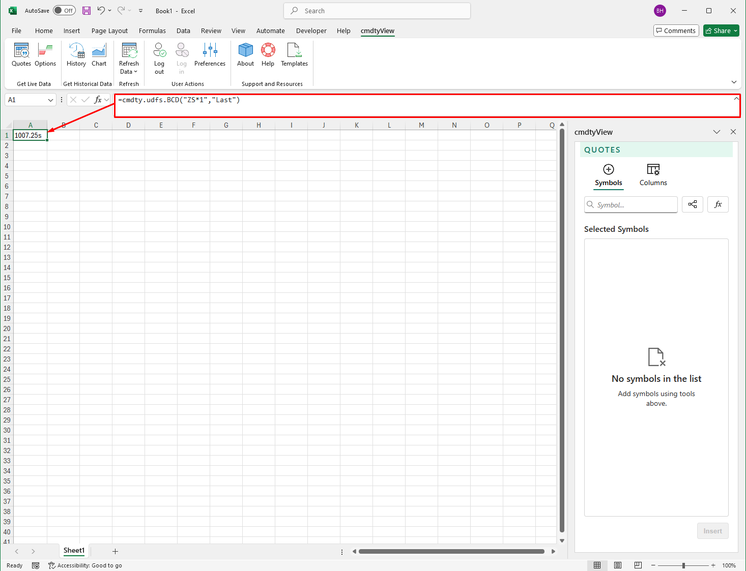
Task: Click the BH account avatar
Action: click(x=660, y=11)
